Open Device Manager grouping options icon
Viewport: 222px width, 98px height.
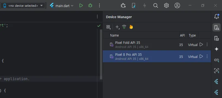point(108,27)
